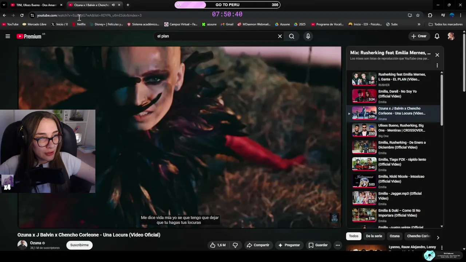This screenshot has width=466, height=262.
Task: Click the browser address bar URL
Action: 89,15
